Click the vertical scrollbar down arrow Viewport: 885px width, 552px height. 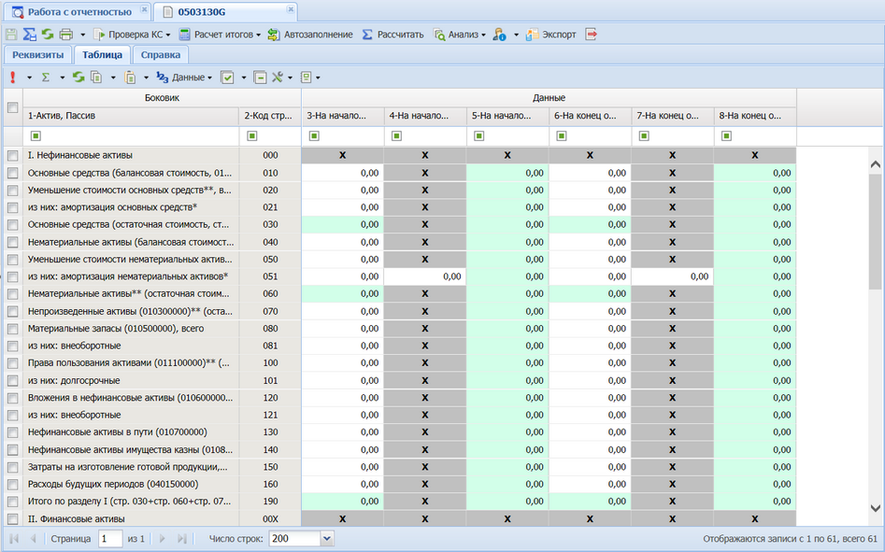pos(876,508)
